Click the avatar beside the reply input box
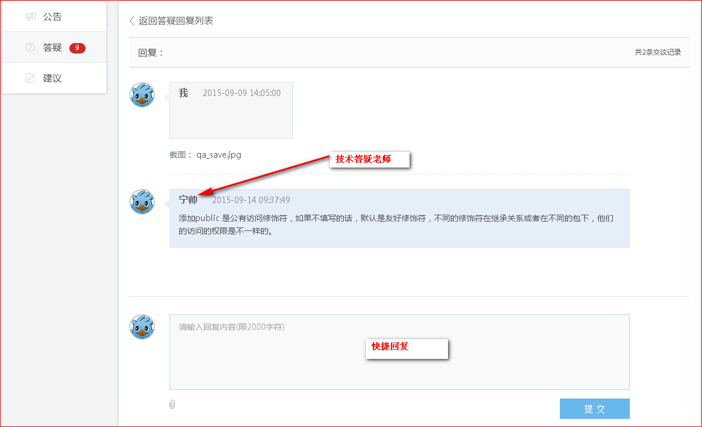 [142, 327]
